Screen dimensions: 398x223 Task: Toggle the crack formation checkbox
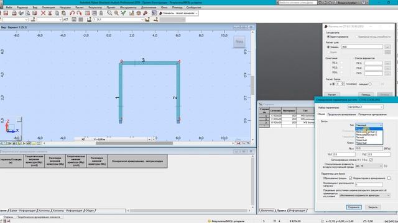[x=350, y=178]
